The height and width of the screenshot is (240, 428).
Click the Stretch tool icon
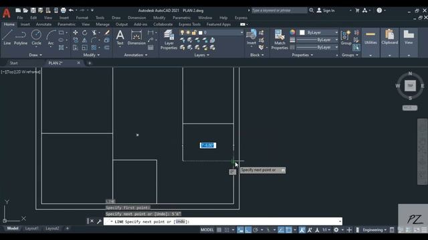(76, 47)
